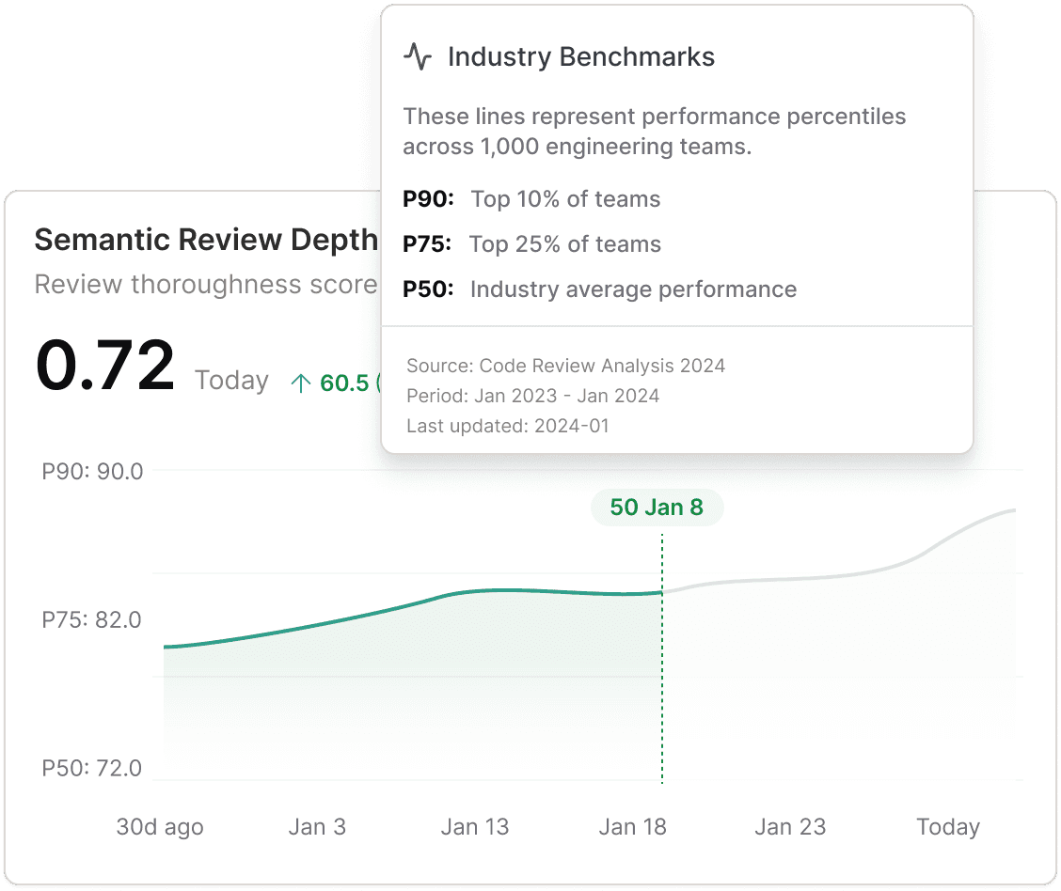Open the Period Jan 2023 - Jan 2024 selector
1061x891 pixels.
click(531, 395)
